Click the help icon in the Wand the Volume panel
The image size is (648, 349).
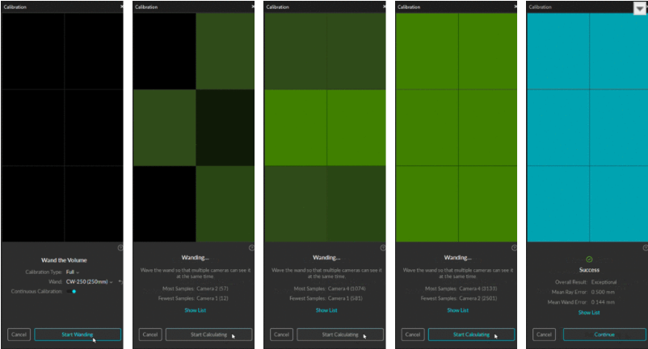(x=120, y=248)
